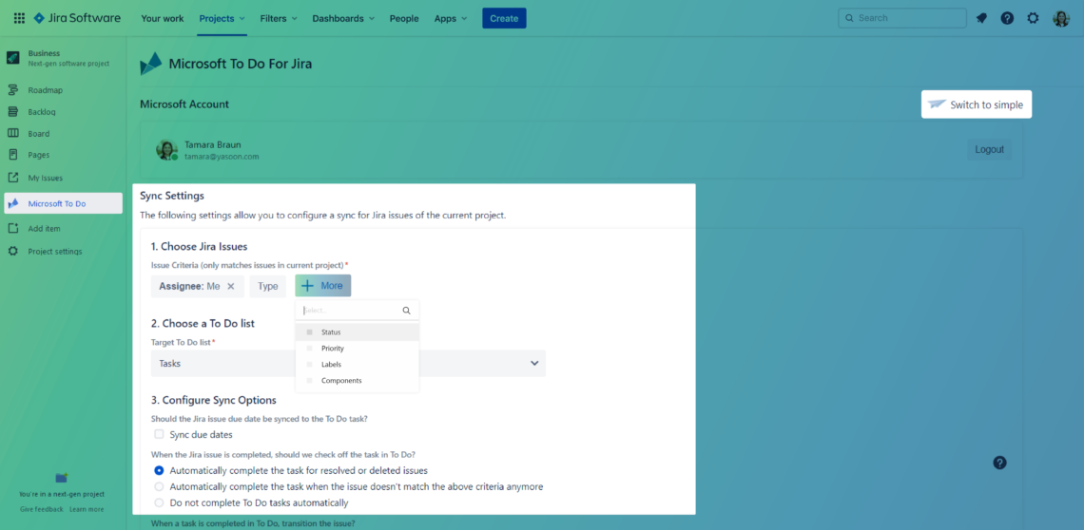Open the app switcher grid icon

(19, 18)
